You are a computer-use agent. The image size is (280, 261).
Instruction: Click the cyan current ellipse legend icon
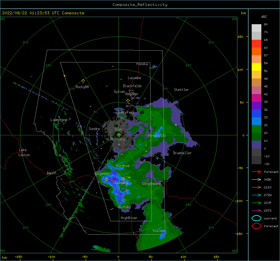coord(256,218)
